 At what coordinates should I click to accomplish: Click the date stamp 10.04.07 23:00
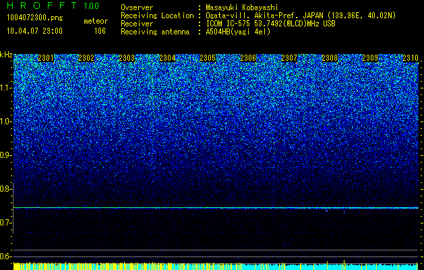34,31
